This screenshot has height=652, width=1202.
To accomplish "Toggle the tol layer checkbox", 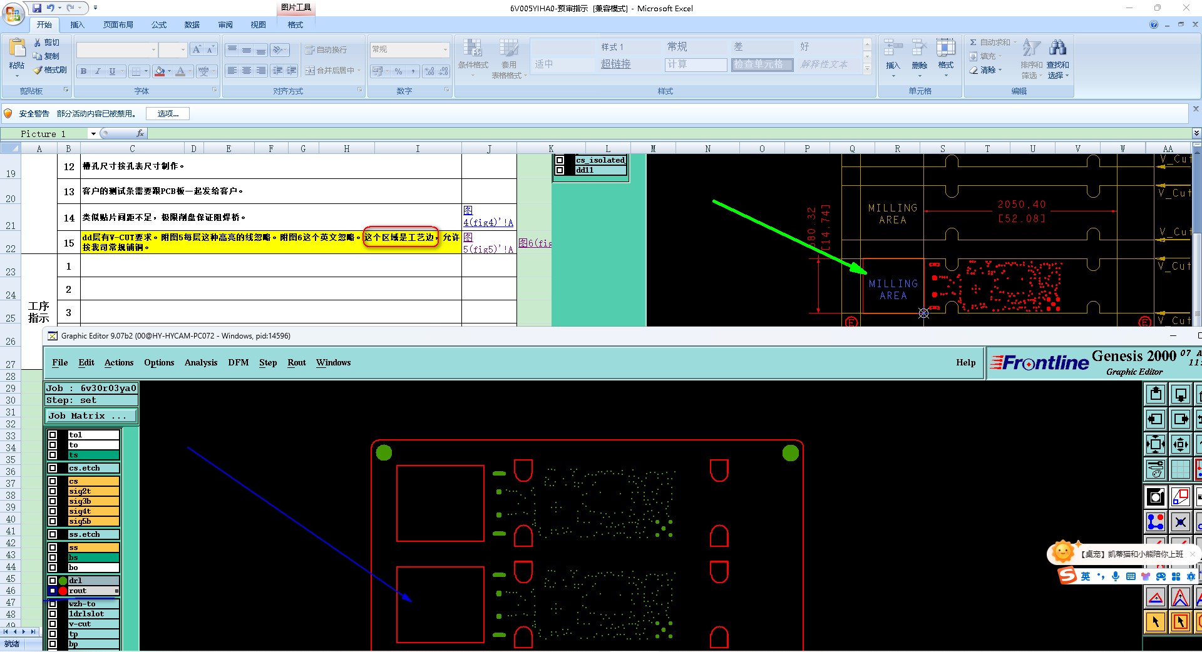I will [53, 435].
